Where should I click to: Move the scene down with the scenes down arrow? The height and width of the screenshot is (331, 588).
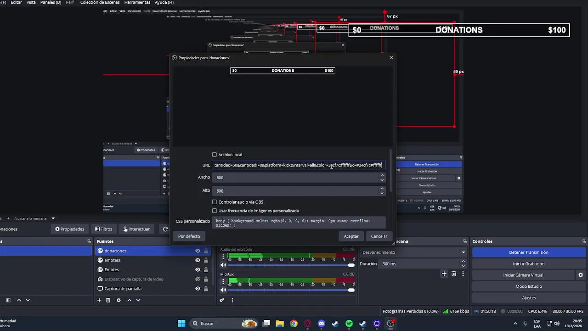(x=28, y=300)
